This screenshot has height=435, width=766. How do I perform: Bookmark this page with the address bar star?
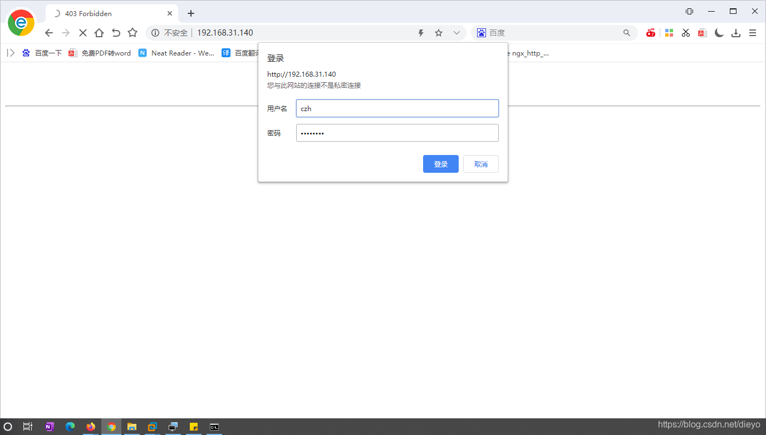[x=439, y=33]
